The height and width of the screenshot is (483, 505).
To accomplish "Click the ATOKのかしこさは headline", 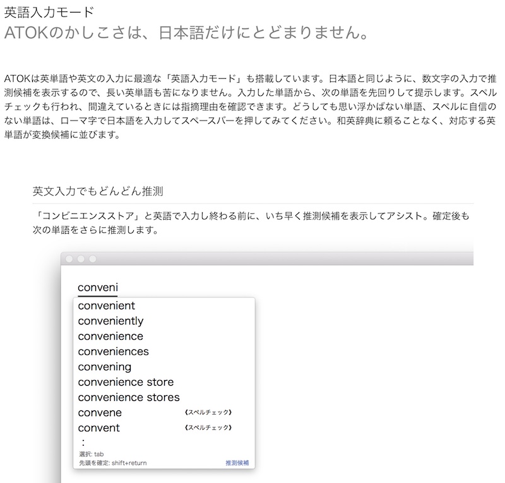I will coord(186,33).
